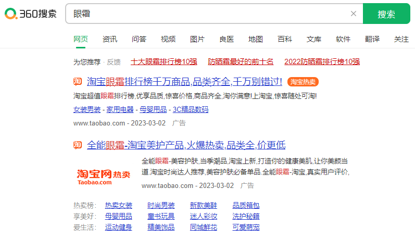Open the 新款美鞋 link
This screenshot has height=239, width=415.
203,205
